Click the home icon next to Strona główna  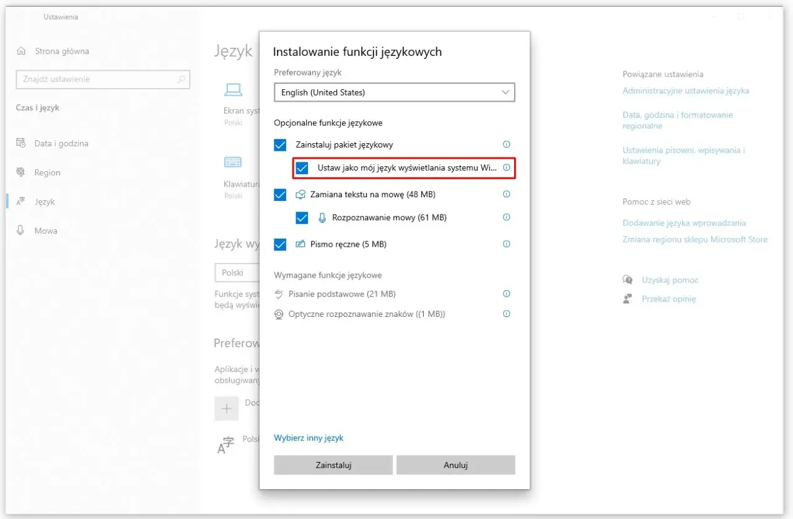tap(22, 51)
